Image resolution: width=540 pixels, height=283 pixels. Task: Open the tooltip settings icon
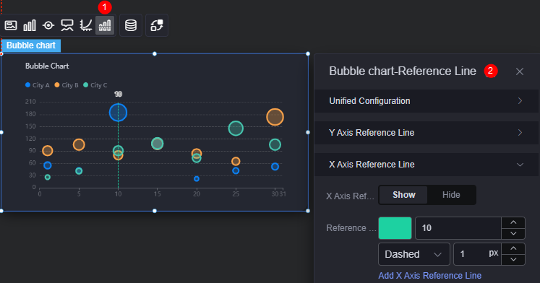67,25
